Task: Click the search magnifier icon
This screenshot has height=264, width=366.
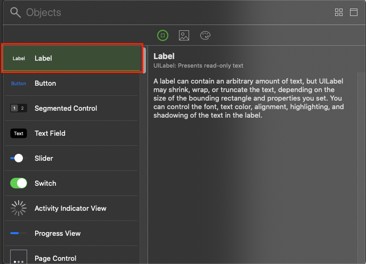Action: tap(15, 12)
